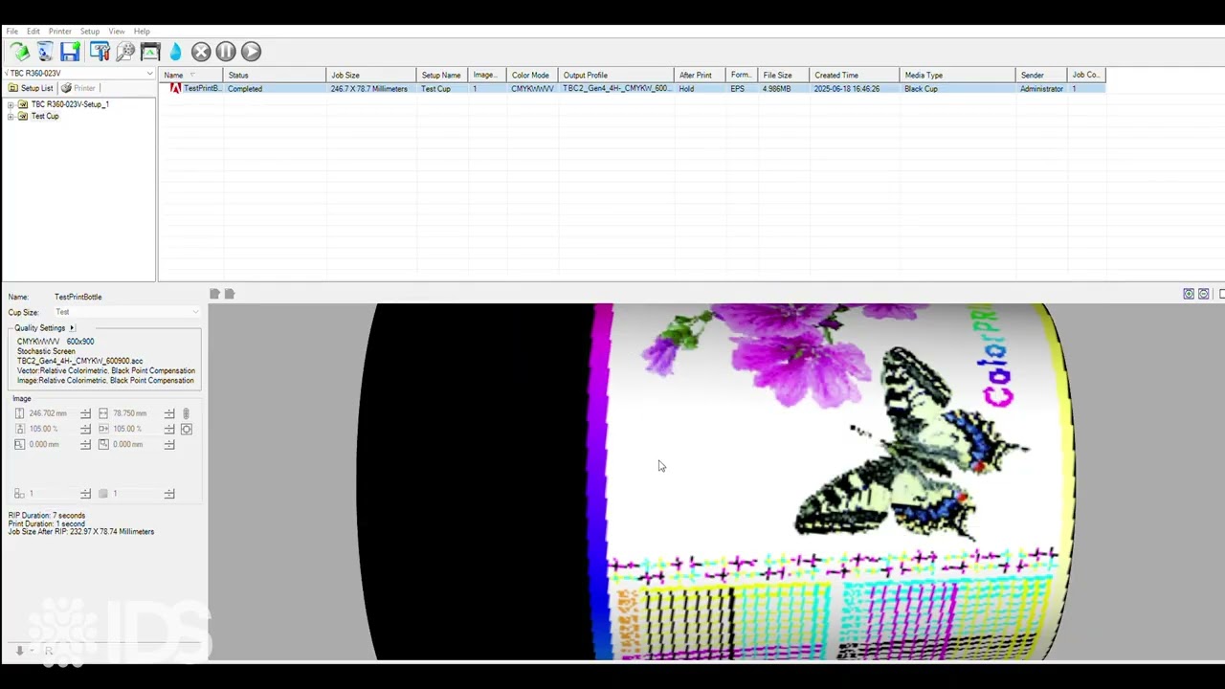This screenshot has height=689, width=1225.
Task: Click the Color Mode column header
Action: [x=532, y=75]
